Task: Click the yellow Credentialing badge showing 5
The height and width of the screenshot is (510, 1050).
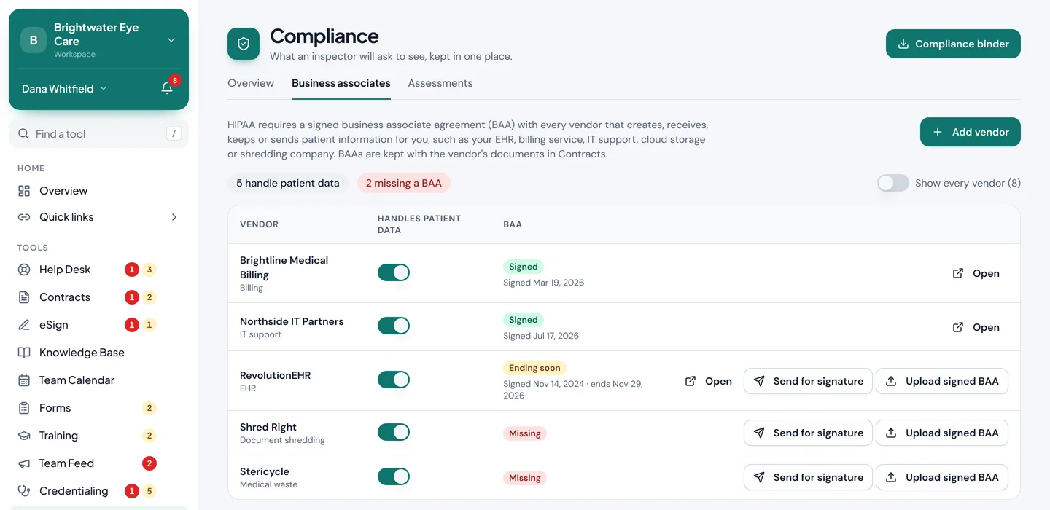Action: coord(149,491)
